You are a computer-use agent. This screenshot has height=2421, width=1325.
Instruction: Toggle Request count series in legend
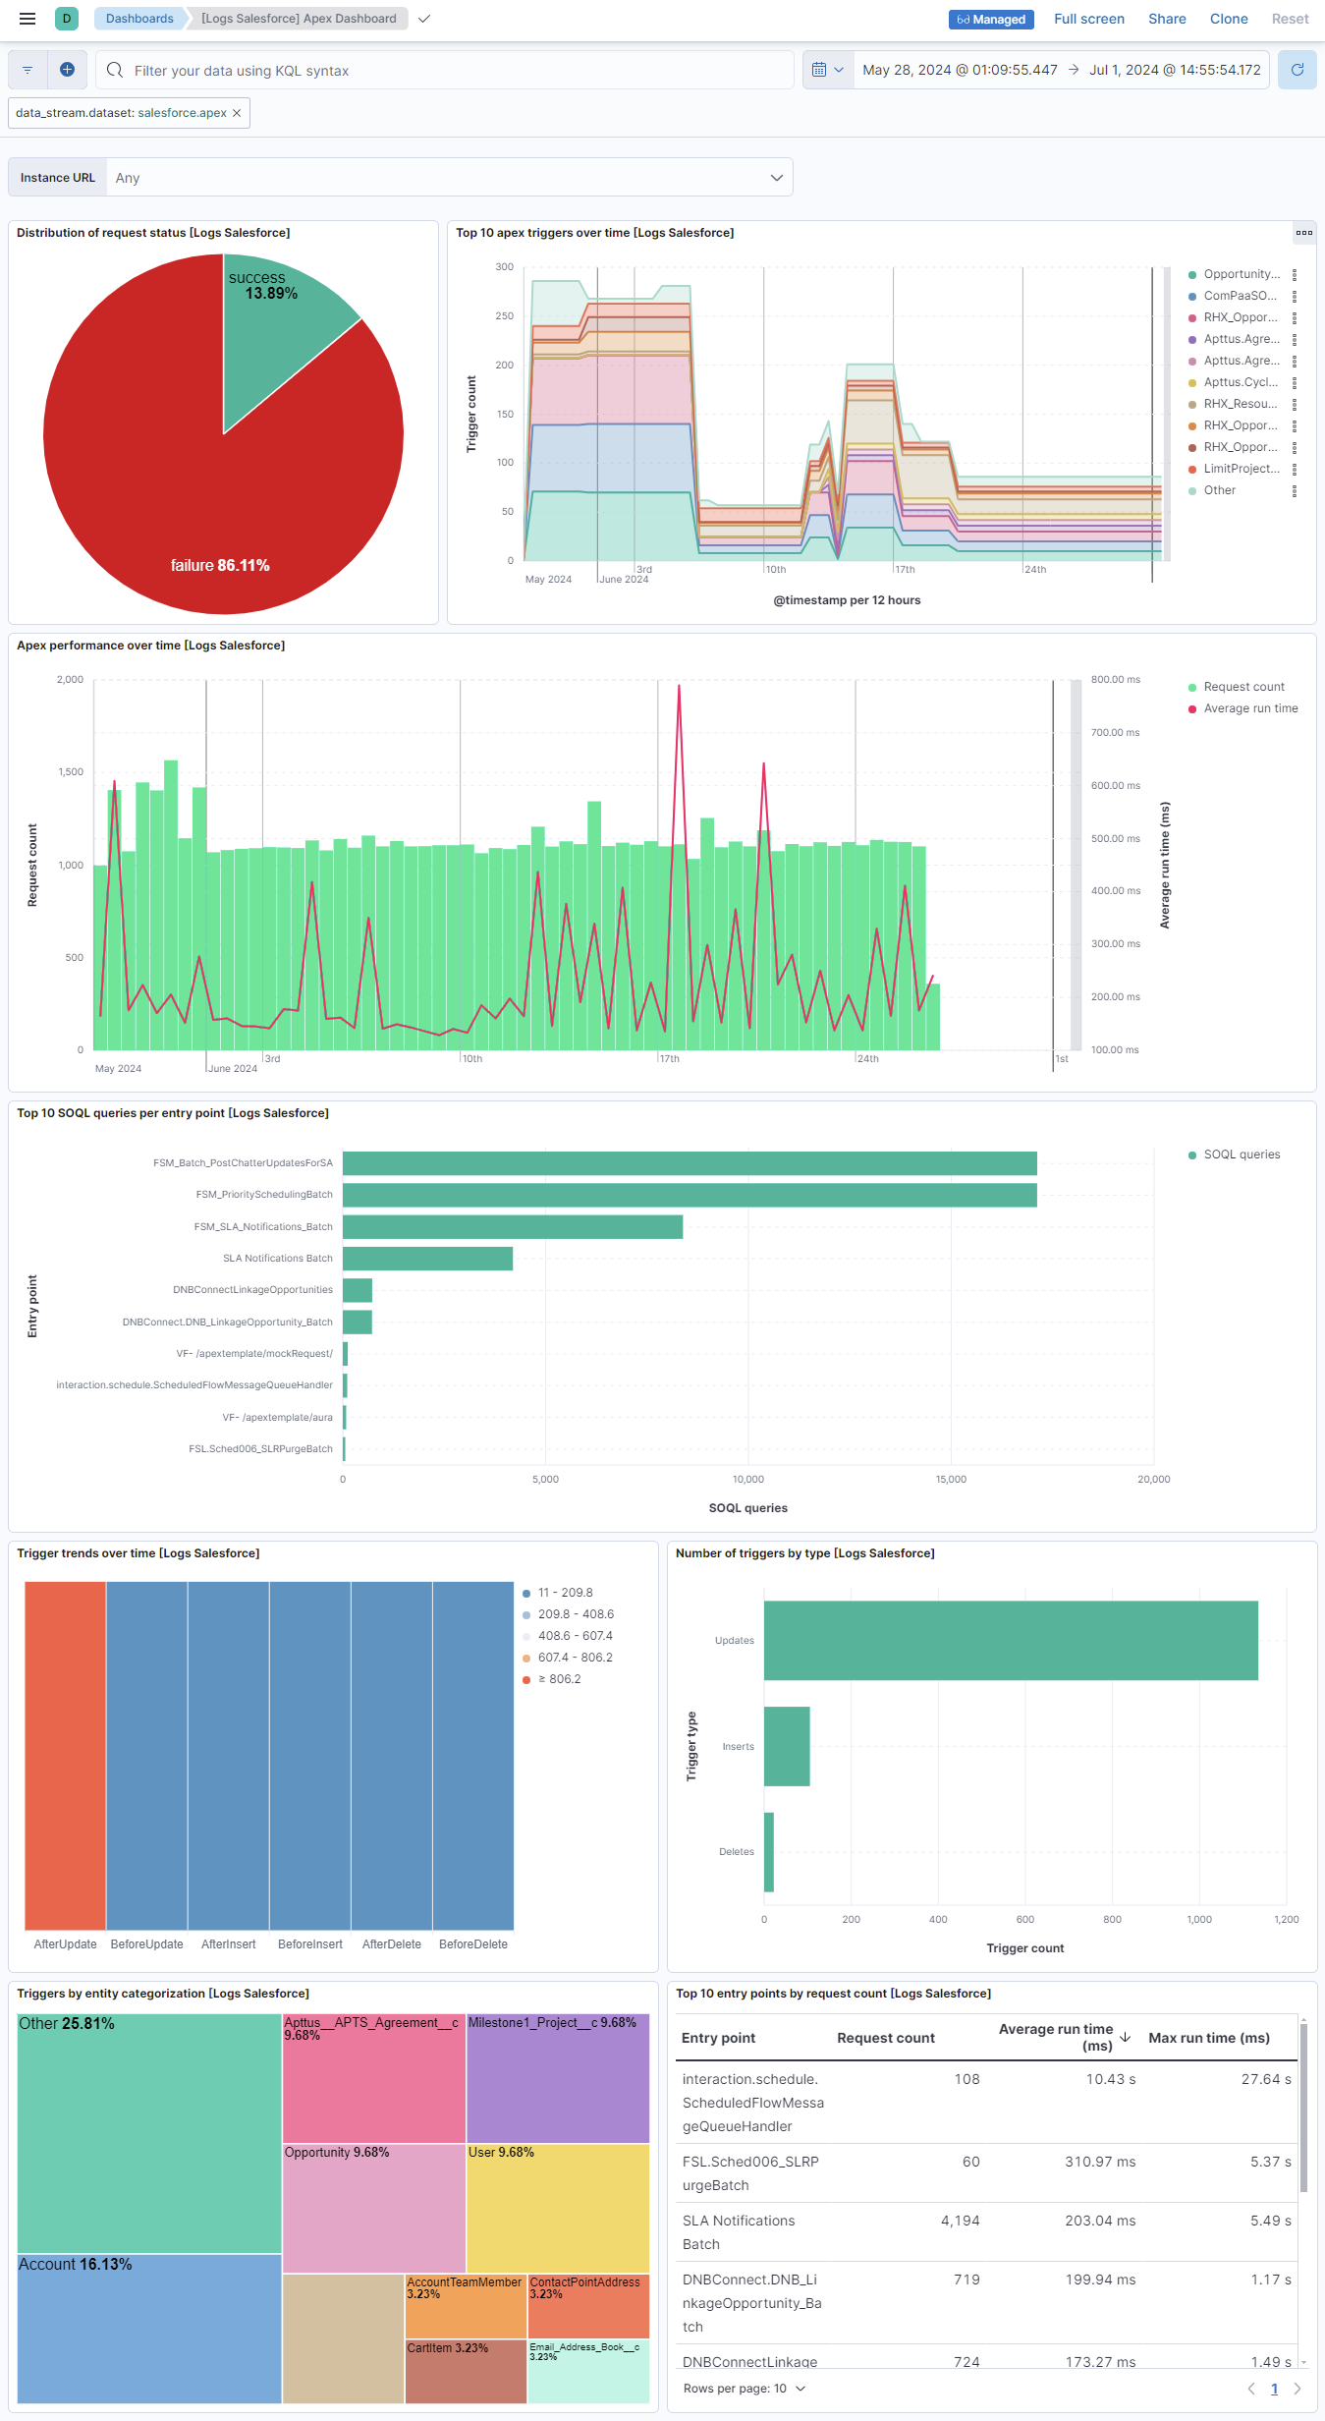tap(1243, 687)
